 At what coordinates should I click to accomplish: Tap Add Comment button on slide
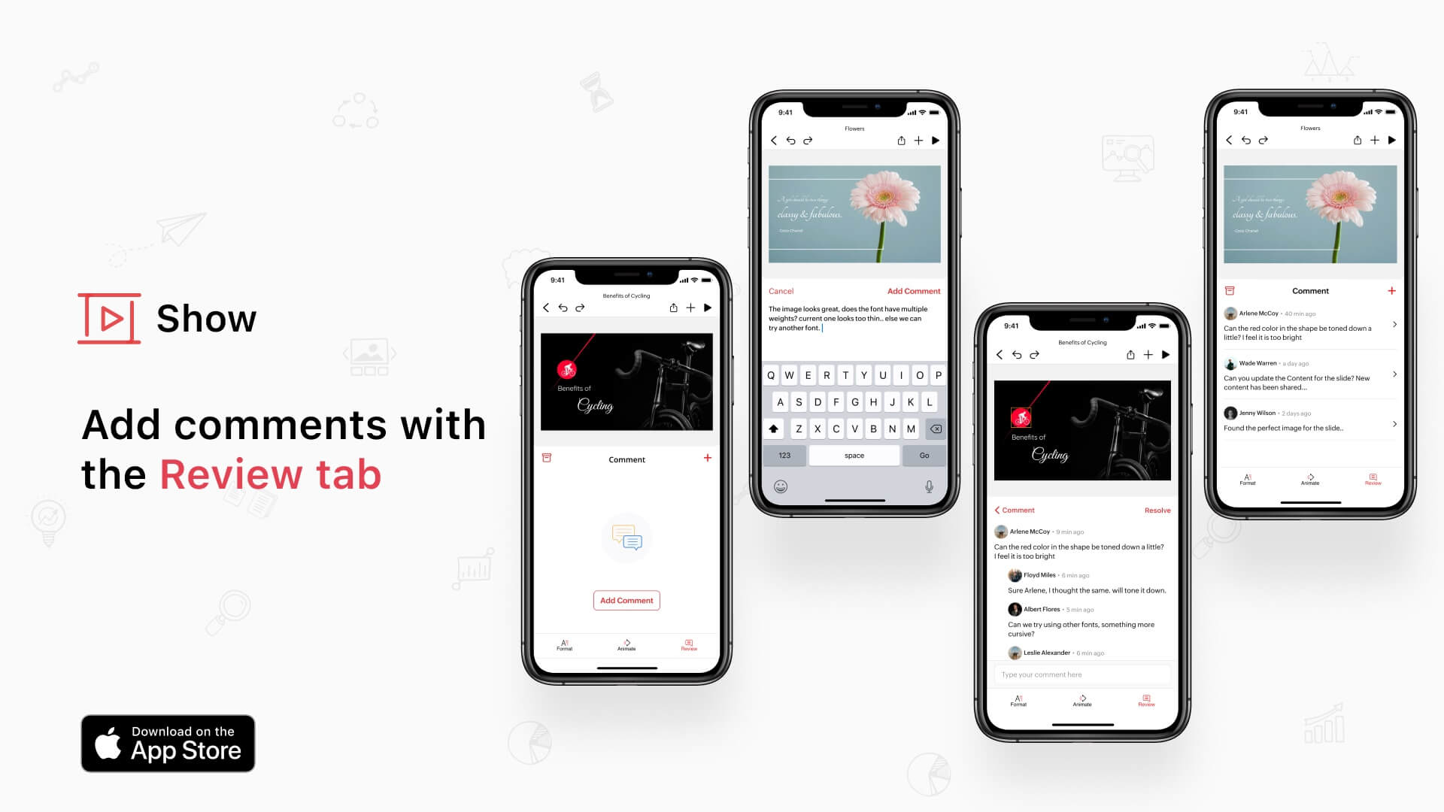click(626, 598)
